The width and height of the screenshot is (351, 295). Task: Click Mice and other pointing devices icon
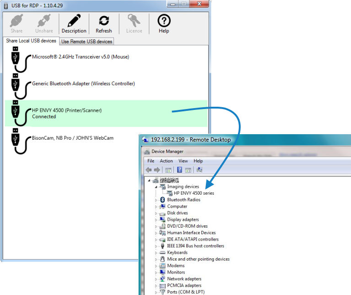coord(162,259)
